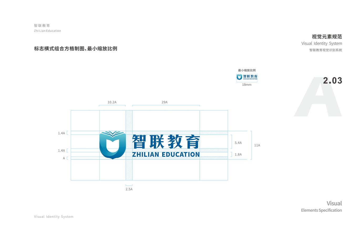This screenshot has height=239, width=359.
Task: Click the large 智联教育 logotype in grid
Action: [166, 142]
